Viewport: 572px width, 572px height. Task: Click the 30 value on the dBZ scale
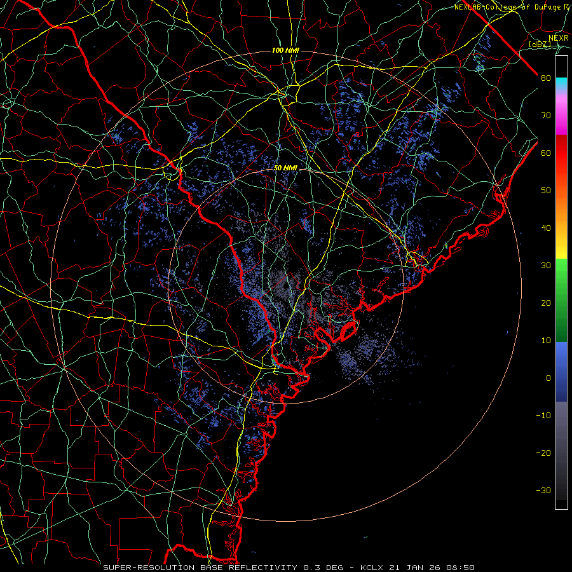point(546,266)
